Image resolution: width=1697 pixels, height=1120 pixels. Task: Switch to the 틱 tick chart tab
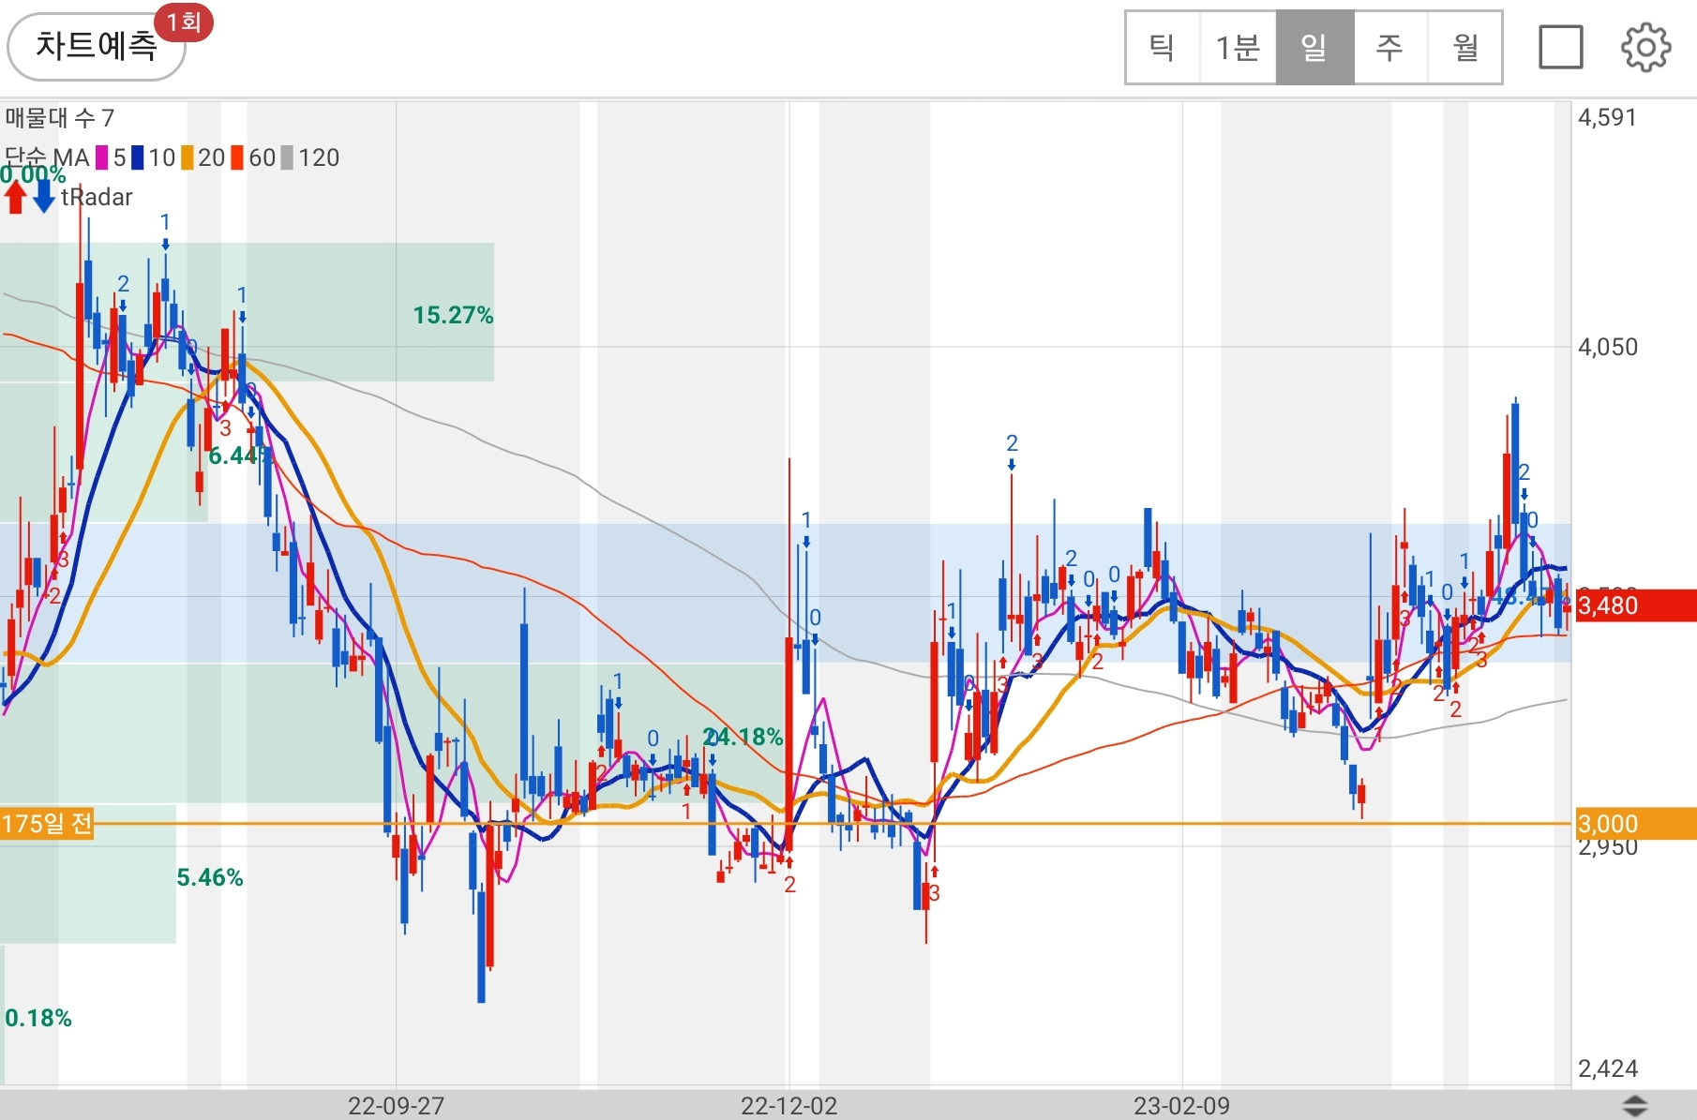(1163, 48)
